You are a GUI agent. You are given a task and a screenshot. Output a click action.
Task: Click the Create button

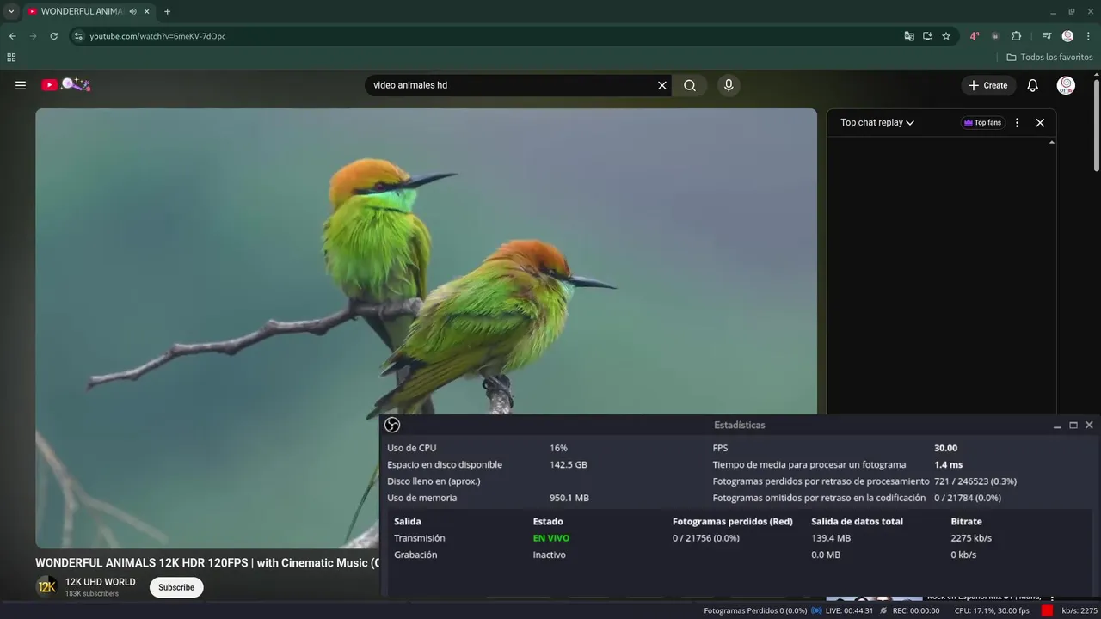click(987, 85)
